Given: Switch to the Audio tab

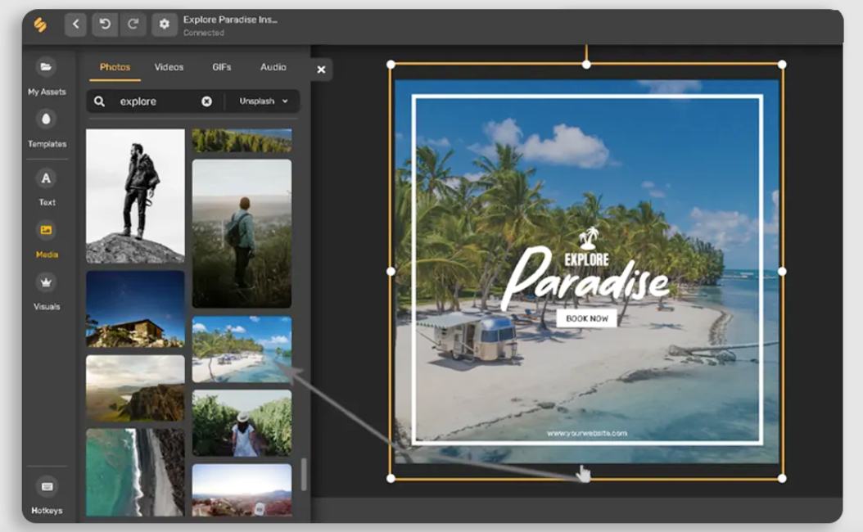Looking at the screenshot, I should (273, 68).
